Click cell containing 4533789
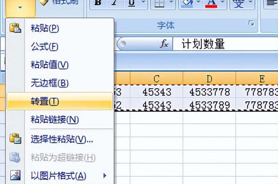This screenshot has height=184, width=278. 210,104
